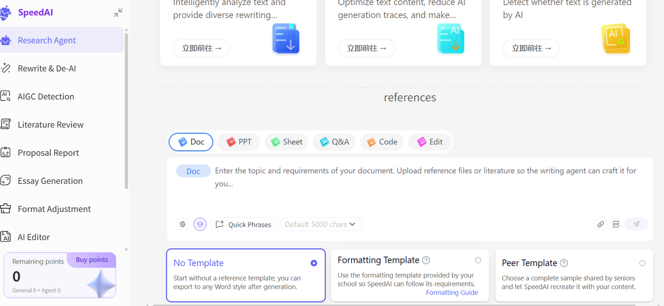Collapse the sidebar with the shrink arrows icon
Screen dimensions: 664x306
click(118, 12)
